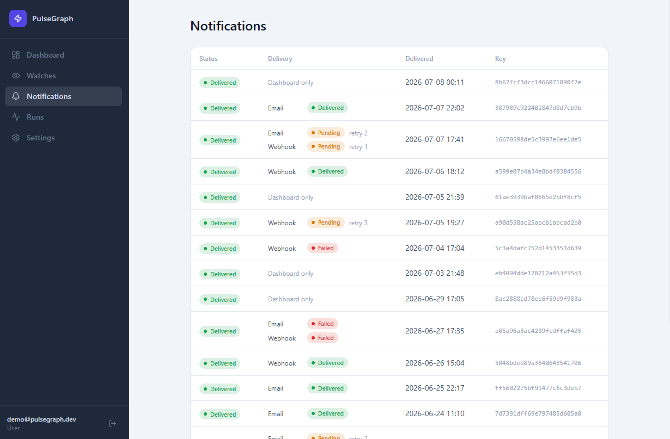Click the 2026-07-06 18:12 delivered time
Viewport: 670px width, 439px height.
point(435,171)
